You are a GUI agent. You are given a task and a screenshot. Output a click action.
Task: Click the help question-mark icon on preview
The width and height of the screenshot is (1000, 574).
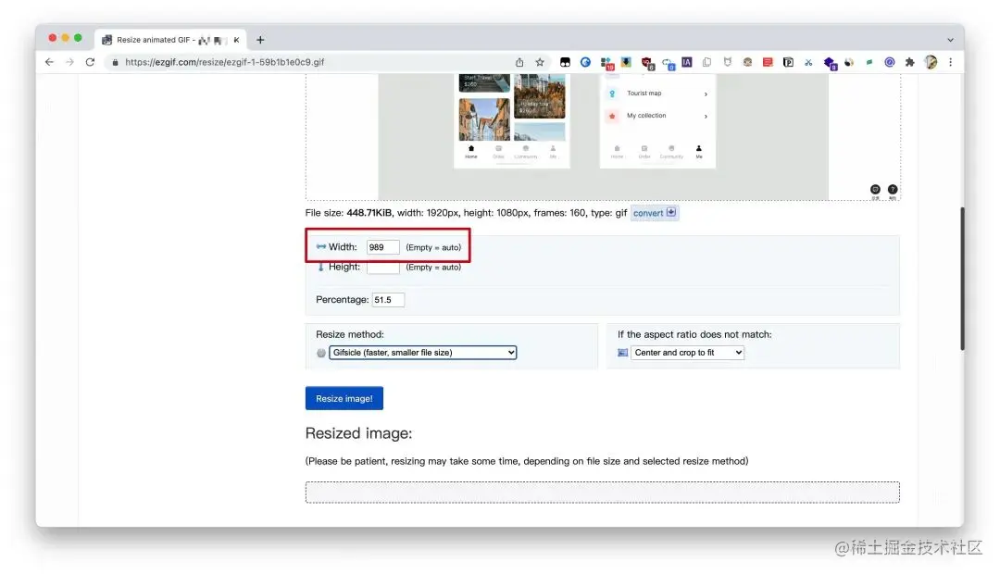point(893,190)
